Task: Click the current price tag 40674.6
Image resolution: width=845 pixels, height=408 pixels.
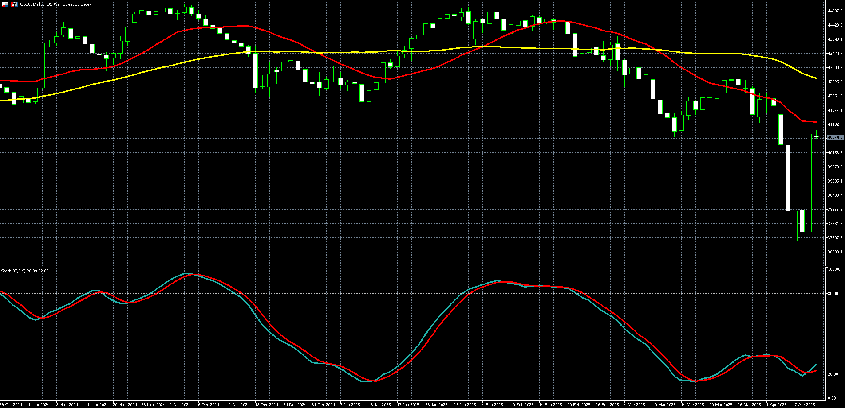Action: pyautogui.click(x=835, y=138)
